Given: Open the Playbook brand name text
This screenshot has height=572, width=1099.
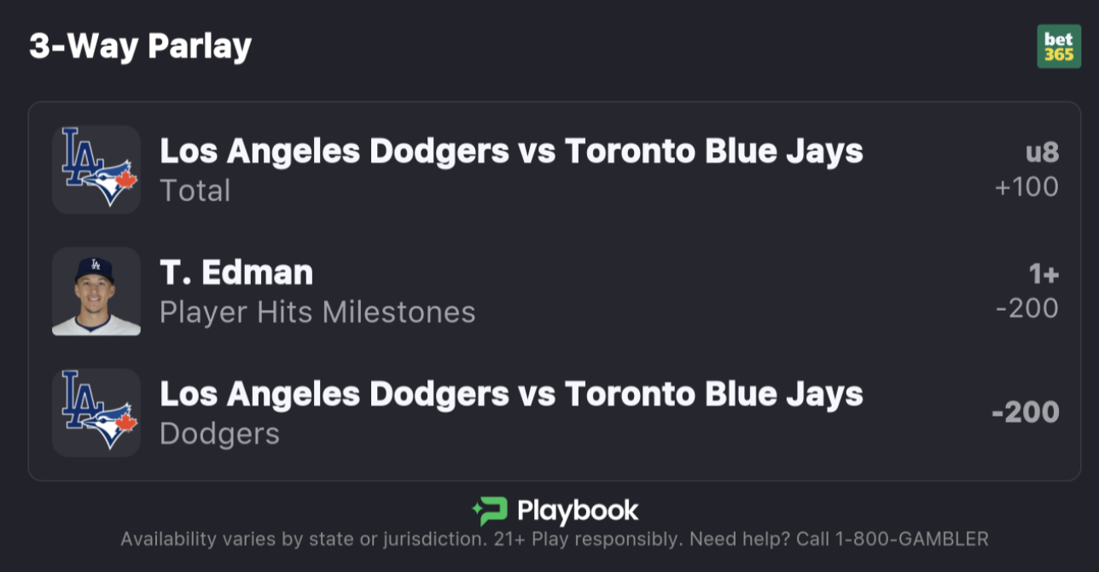Looking at the screenshot, I should tap(578, 511).
